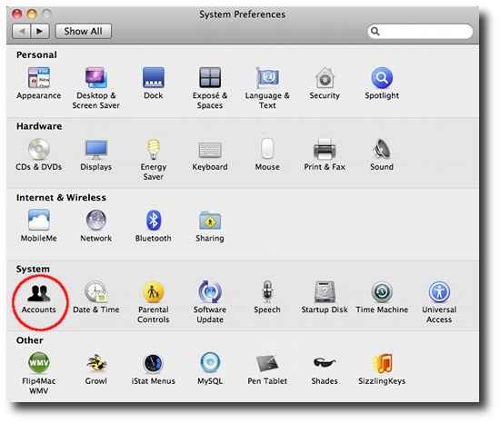Click the forward navigation arrow

tap(40, 31)
